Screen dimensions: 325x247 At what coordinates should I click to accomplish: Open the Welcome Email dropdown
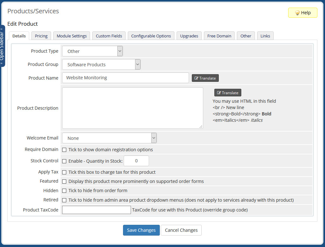point(109,138)
